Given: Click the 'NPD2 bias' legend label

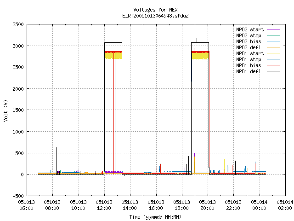Looking at the screenshot, I should coord(249,41).
